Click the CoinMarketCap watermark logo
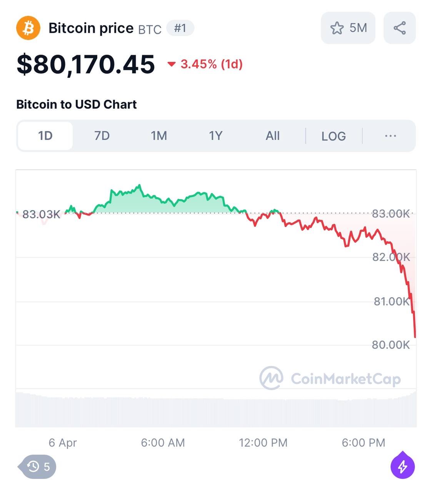The width and height of the screenshot is (432, 492). (x=272, y=378)
